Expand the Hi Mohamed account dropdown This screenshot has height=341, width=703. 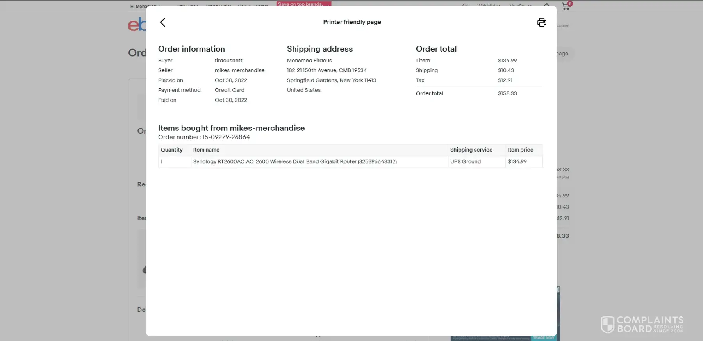pos(146,6)
